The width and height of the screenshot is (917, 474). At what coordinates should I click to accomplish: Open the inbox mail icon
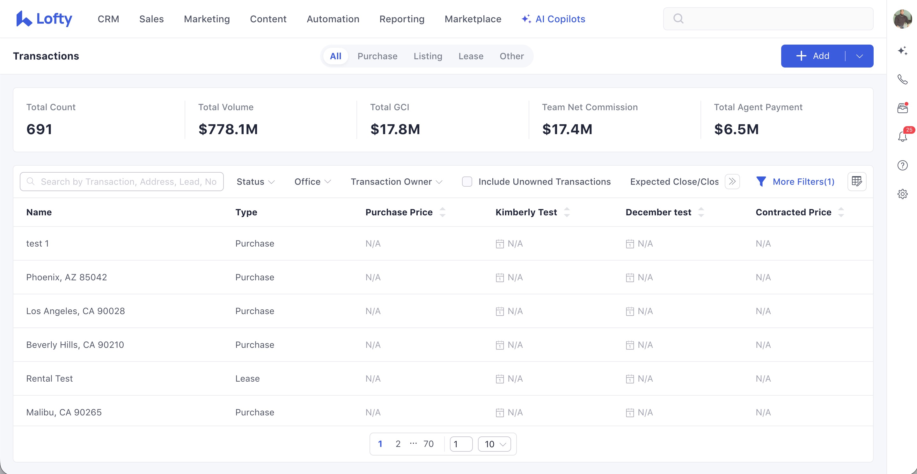click(x=902, y=108)
